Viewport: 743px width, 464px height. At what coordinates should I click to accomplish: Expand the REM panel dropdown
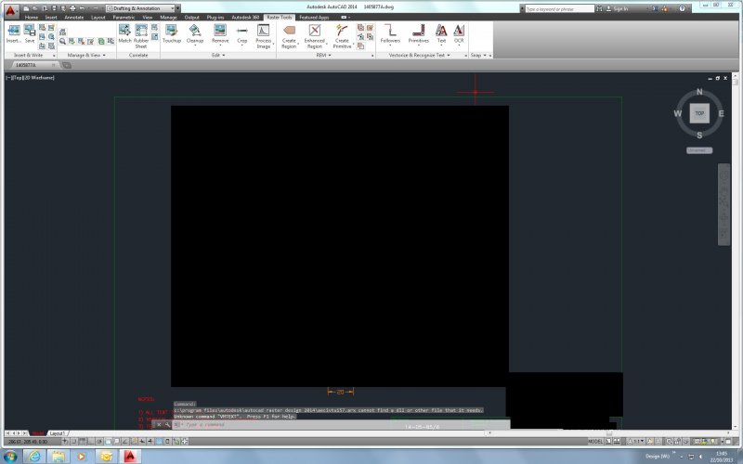(x=323, y=56)
